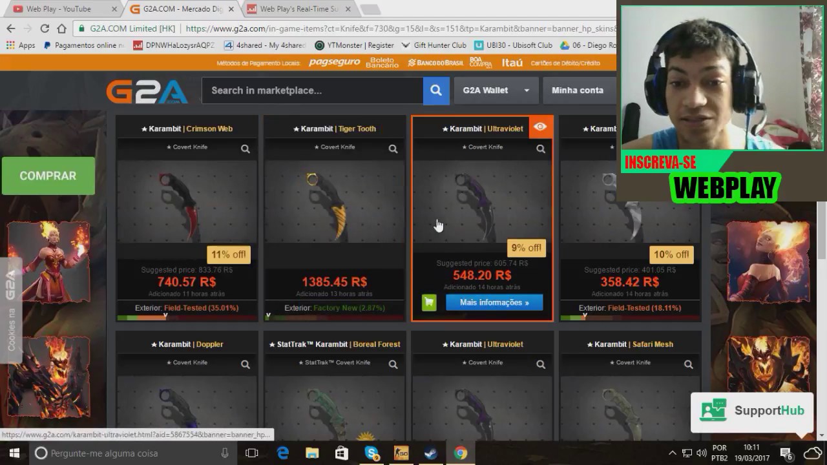This screenshot has height=465, width=827.
Task: Open the browser home page icon
Action: click(x=61, y=28)
